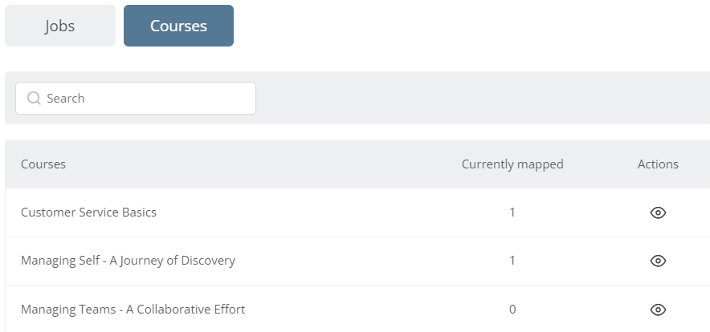Click mapped count 1 for Customer Service Basics
Image resolution: width=710 pixels, height=332 pixels.
[x=512, y=213]
